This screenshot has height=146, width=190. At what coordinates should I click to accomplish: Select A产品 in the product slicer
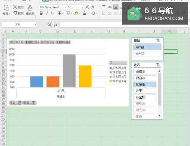click(147, 47)
